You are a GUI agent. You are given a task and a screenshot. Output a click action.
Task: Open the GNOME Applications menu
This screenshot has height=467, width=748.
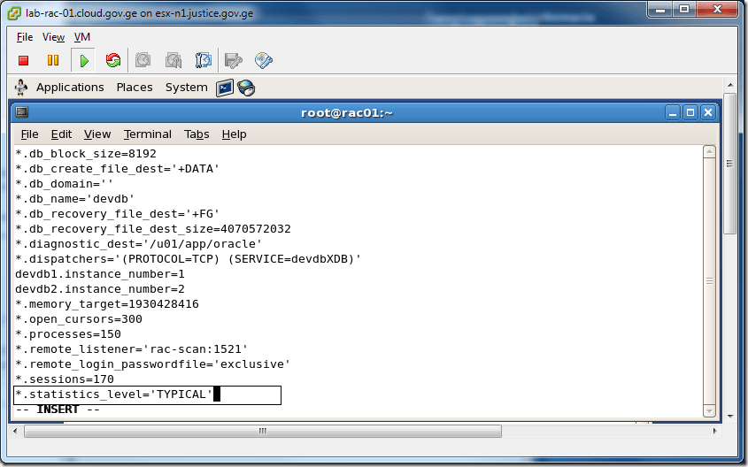click(70, 88)
